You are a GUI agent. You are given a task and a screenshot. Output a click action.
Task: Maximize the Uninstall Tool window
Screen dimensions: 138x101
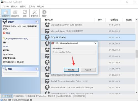coord(127,2)
